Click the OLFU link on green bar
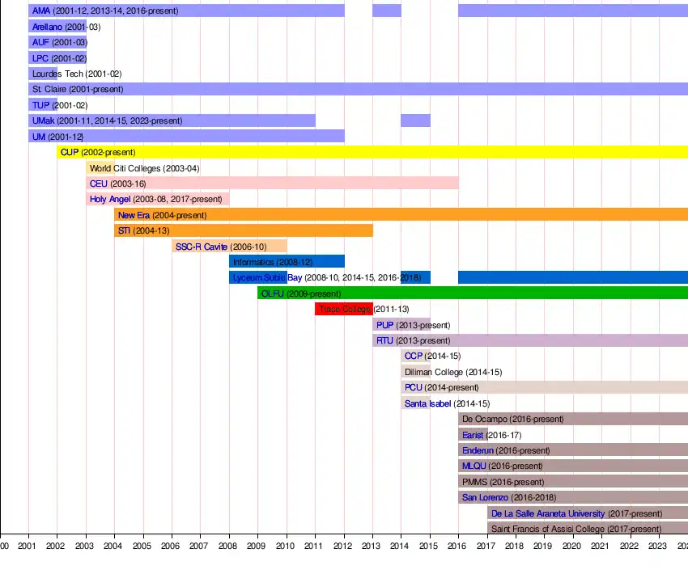Screen dimensions: 688x574 point(273,293)
